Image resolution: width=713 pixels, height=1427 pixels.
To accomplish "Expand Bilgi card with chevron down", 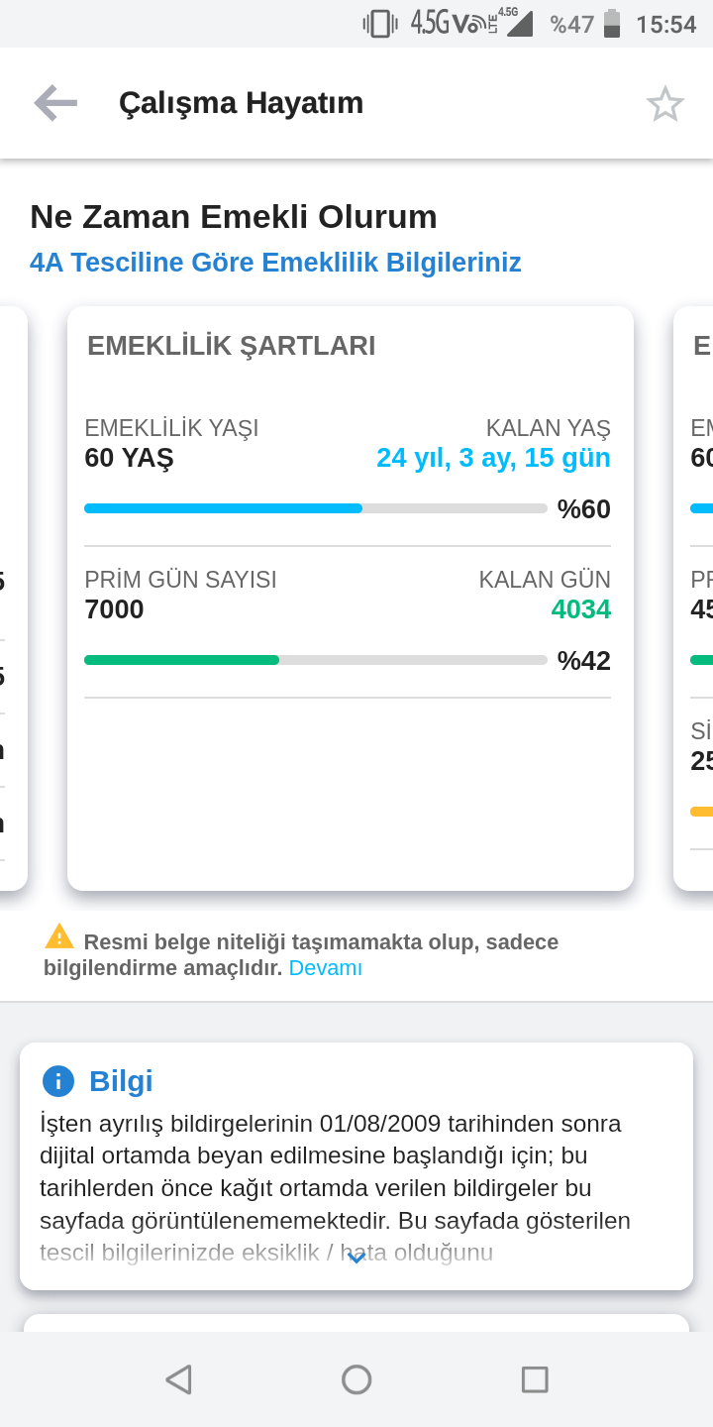I will click(356, 1257).
